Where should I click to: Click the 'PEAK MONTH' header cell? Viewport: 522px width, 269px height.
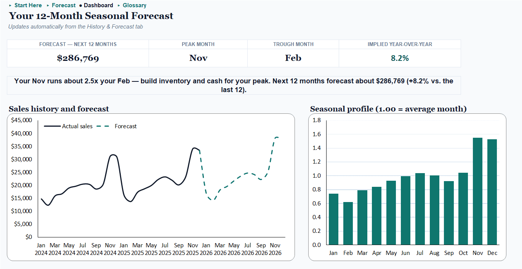[198, 44]
